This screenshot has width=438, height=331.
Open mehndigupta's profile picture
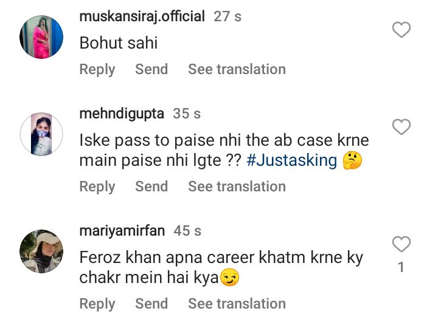pos(42,134)
